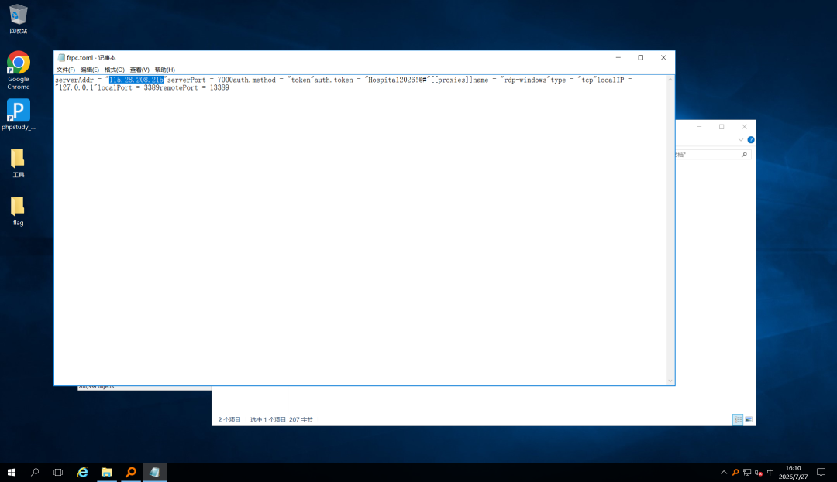Open Notepad 文件(F) menu
Viewport: 837px width, 482px height.
(x=66, y=70)
